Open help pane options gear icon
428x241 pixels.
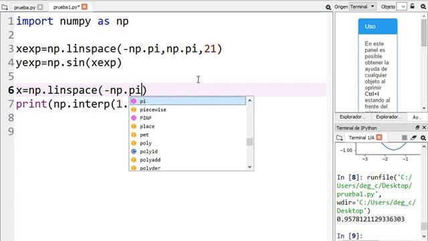coord(423,6)
